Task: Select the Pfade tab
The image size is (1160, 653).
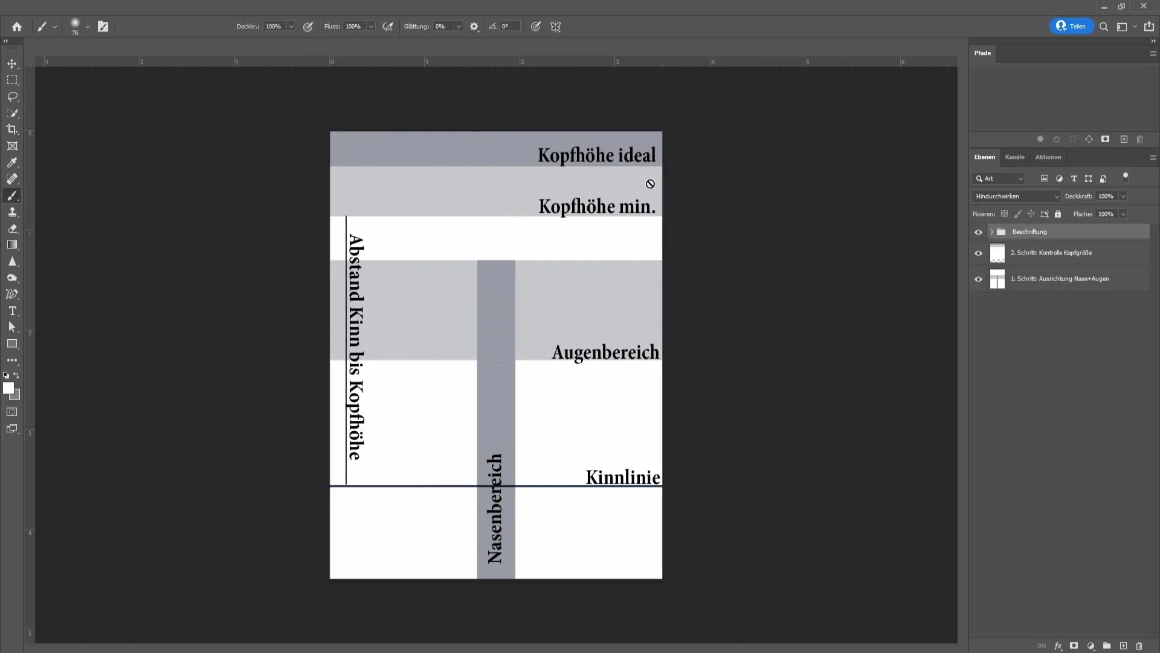Action: (982, 53)
